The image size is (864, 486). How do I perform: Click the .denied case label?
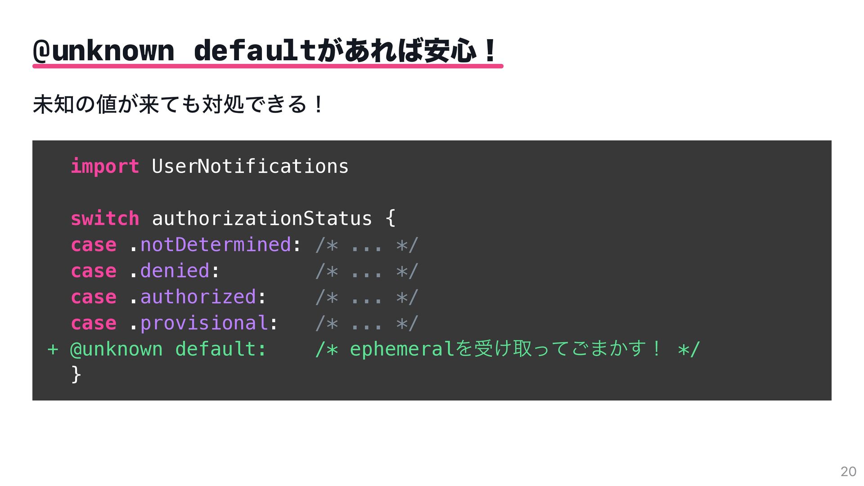[x=174, y=271]
